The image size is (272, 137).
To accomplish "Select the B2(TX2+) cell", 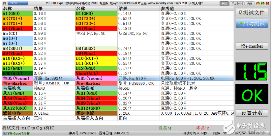I will click(x=96, y=18).
